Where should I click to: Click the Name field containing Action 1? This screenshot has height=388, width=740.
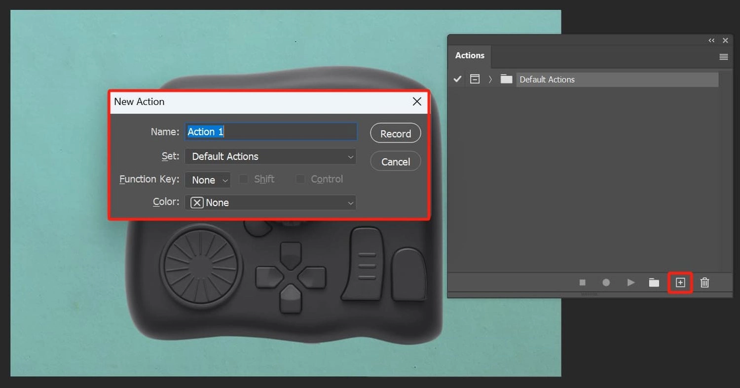point(271,132)
